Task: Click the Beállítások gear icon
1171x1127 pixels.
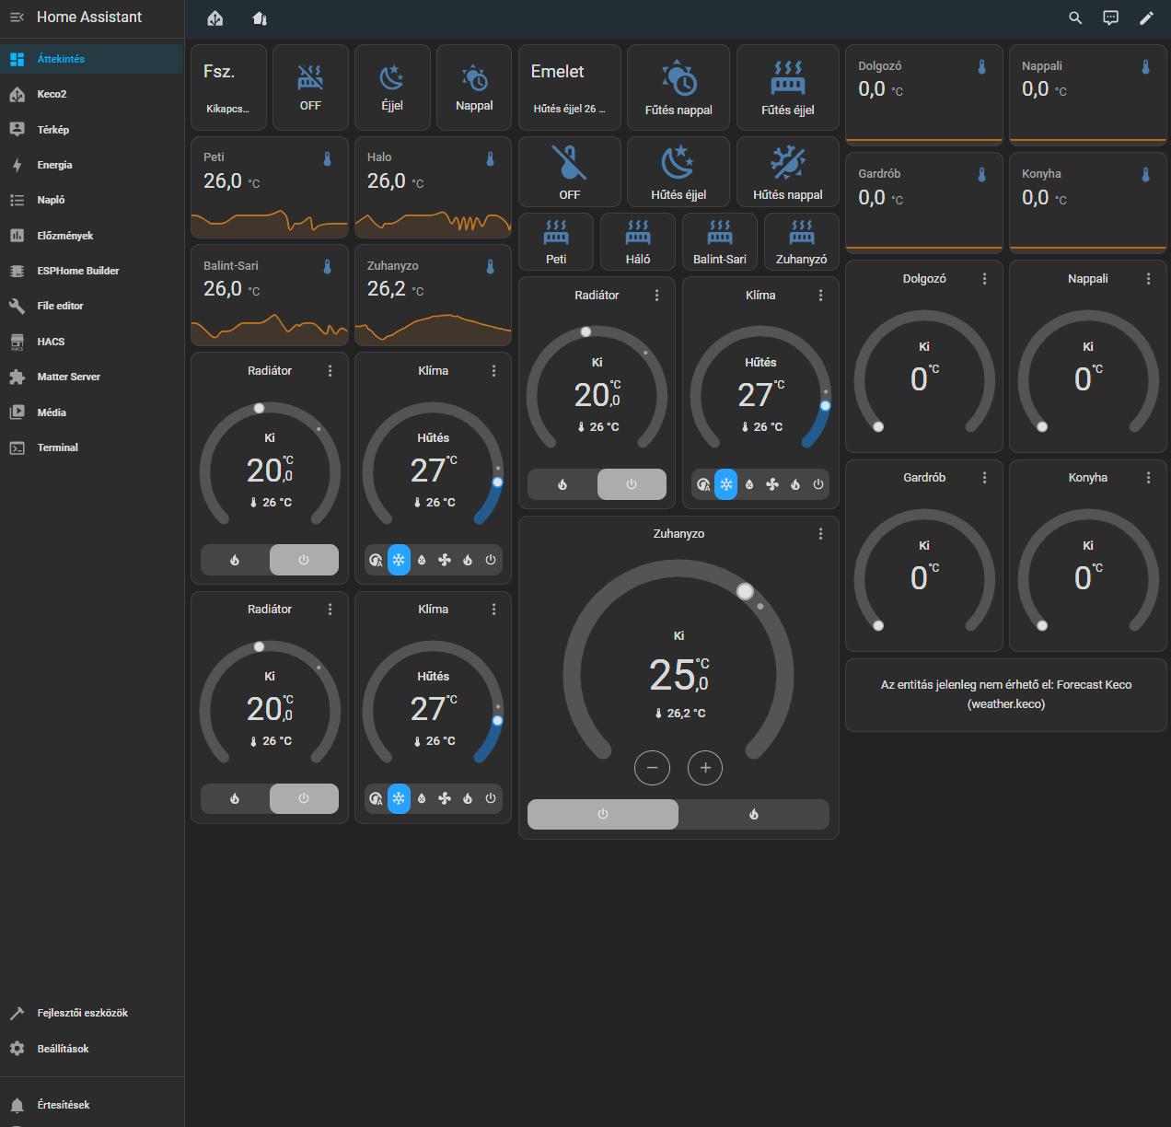Action: [x=17, y=1049]
